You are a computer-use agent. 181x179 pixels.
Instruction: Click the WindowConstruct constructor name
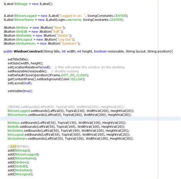(28, 51)
